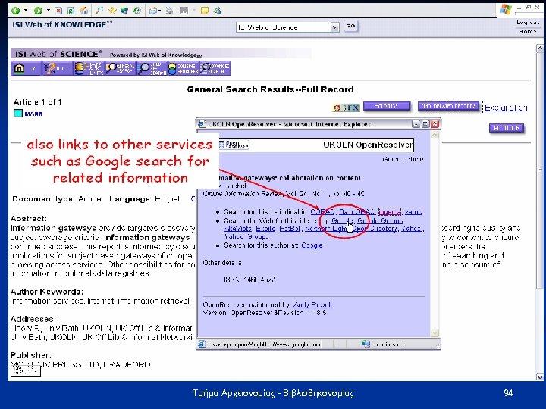Open Advanced Search toolbar button

pyautogui.click(x=215, y=68)
